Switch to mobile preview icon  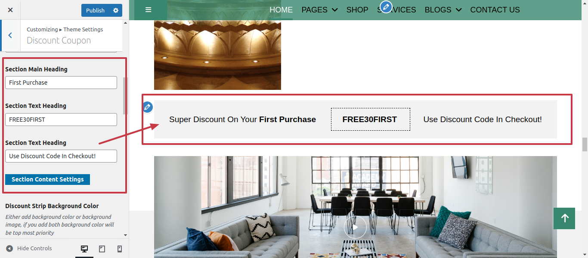(x=120, y=249)
